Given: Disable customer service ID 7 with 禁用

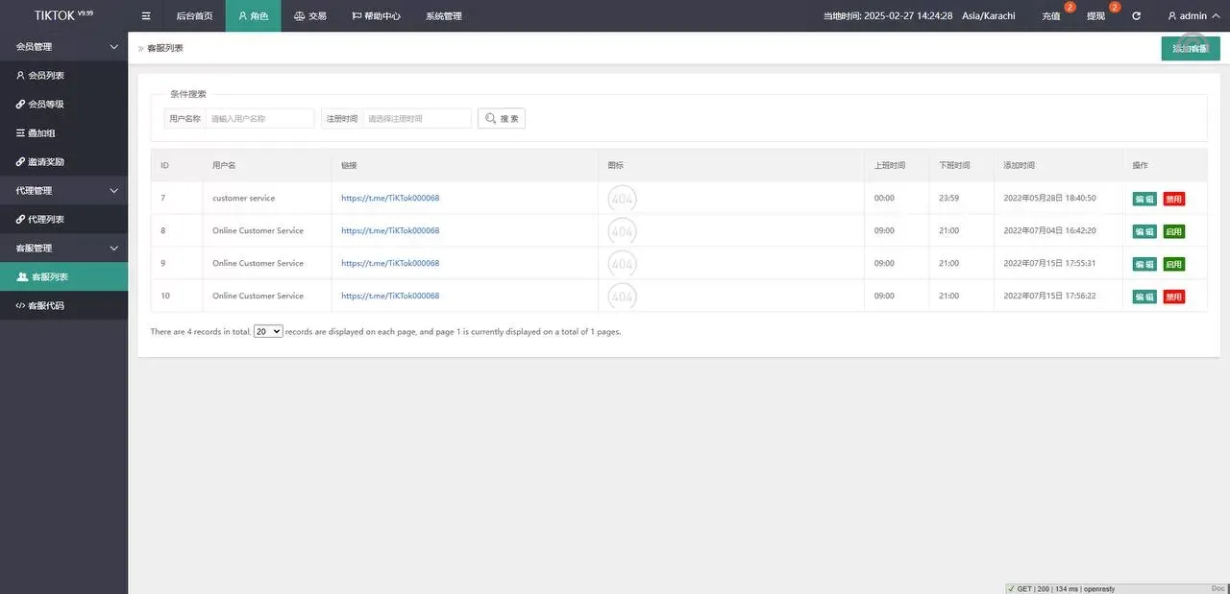Looking at the screenshot, I should (1173, 199).
